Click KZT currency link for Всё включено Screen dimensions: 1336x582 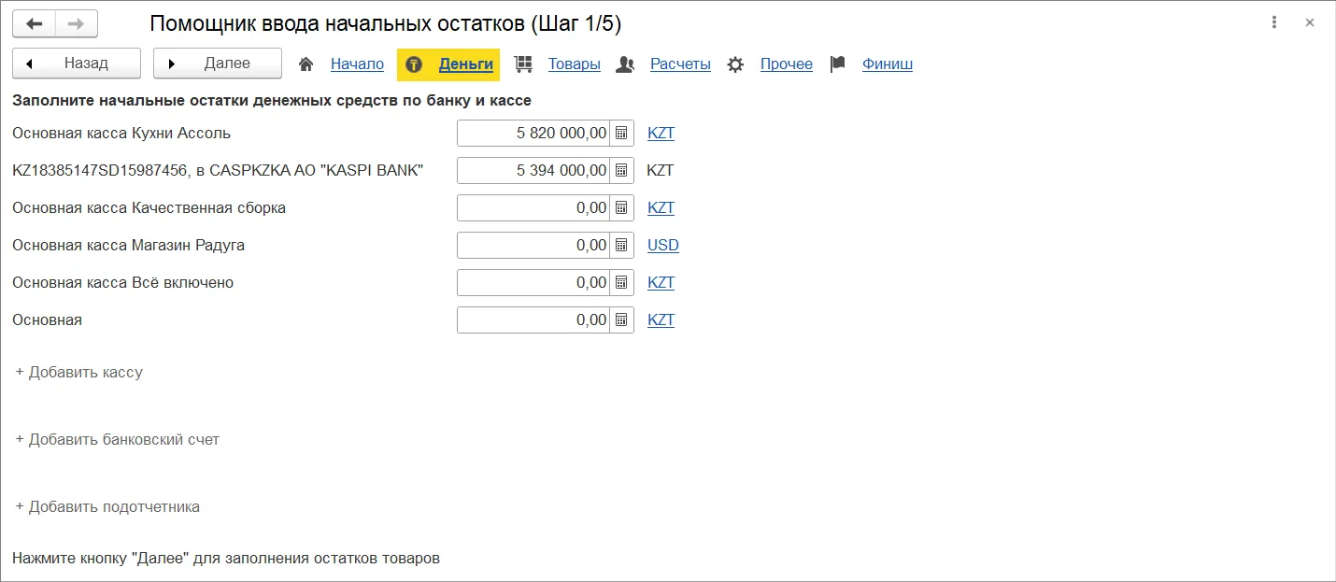tap(661, 283)
